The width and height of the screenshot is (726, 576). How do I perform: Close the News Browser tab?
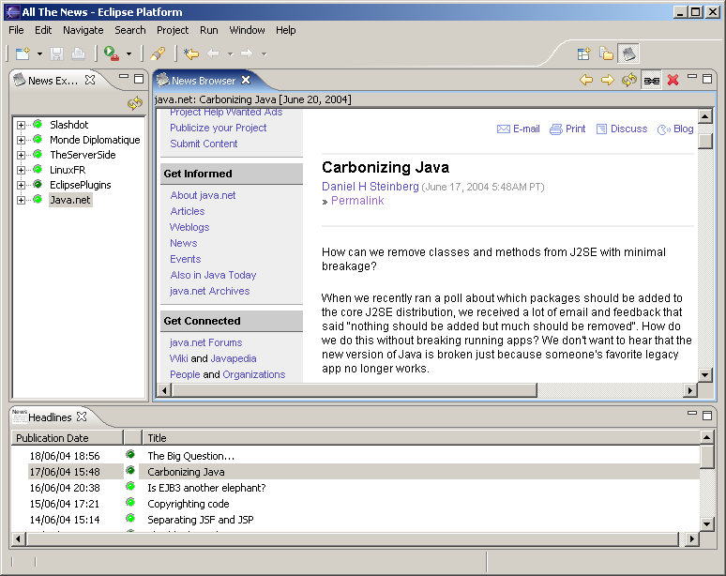[x=246, y=80]
